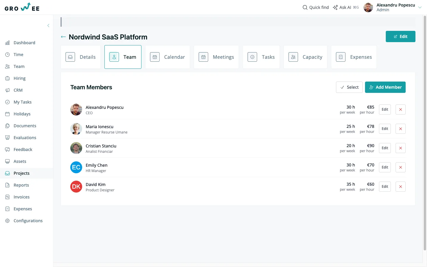The image size is (427, 267).
Task: Go to Evaluations in sidebar
Action: 27,138
